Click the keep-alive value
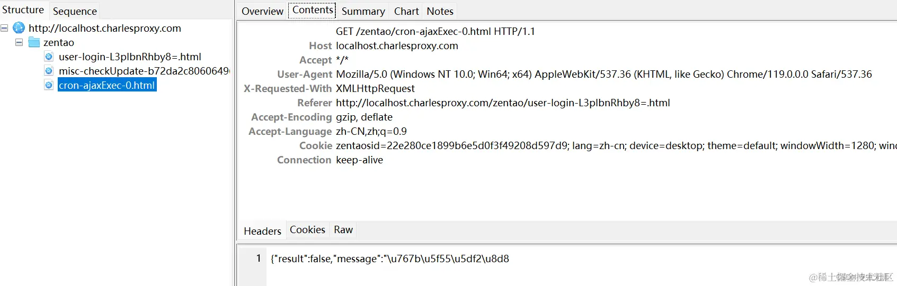The width and height of the screenshot is (897, 286). click(x=359, y=160)
